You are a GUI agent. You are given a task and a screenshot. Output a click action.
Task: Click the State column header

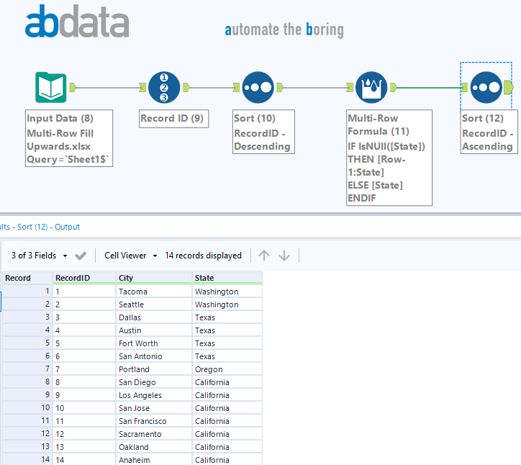coord(227,278)
